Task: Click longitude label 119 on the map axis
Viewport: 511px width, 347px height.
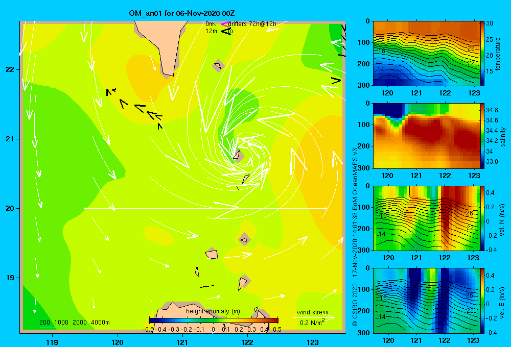Action: click(52, 342)
